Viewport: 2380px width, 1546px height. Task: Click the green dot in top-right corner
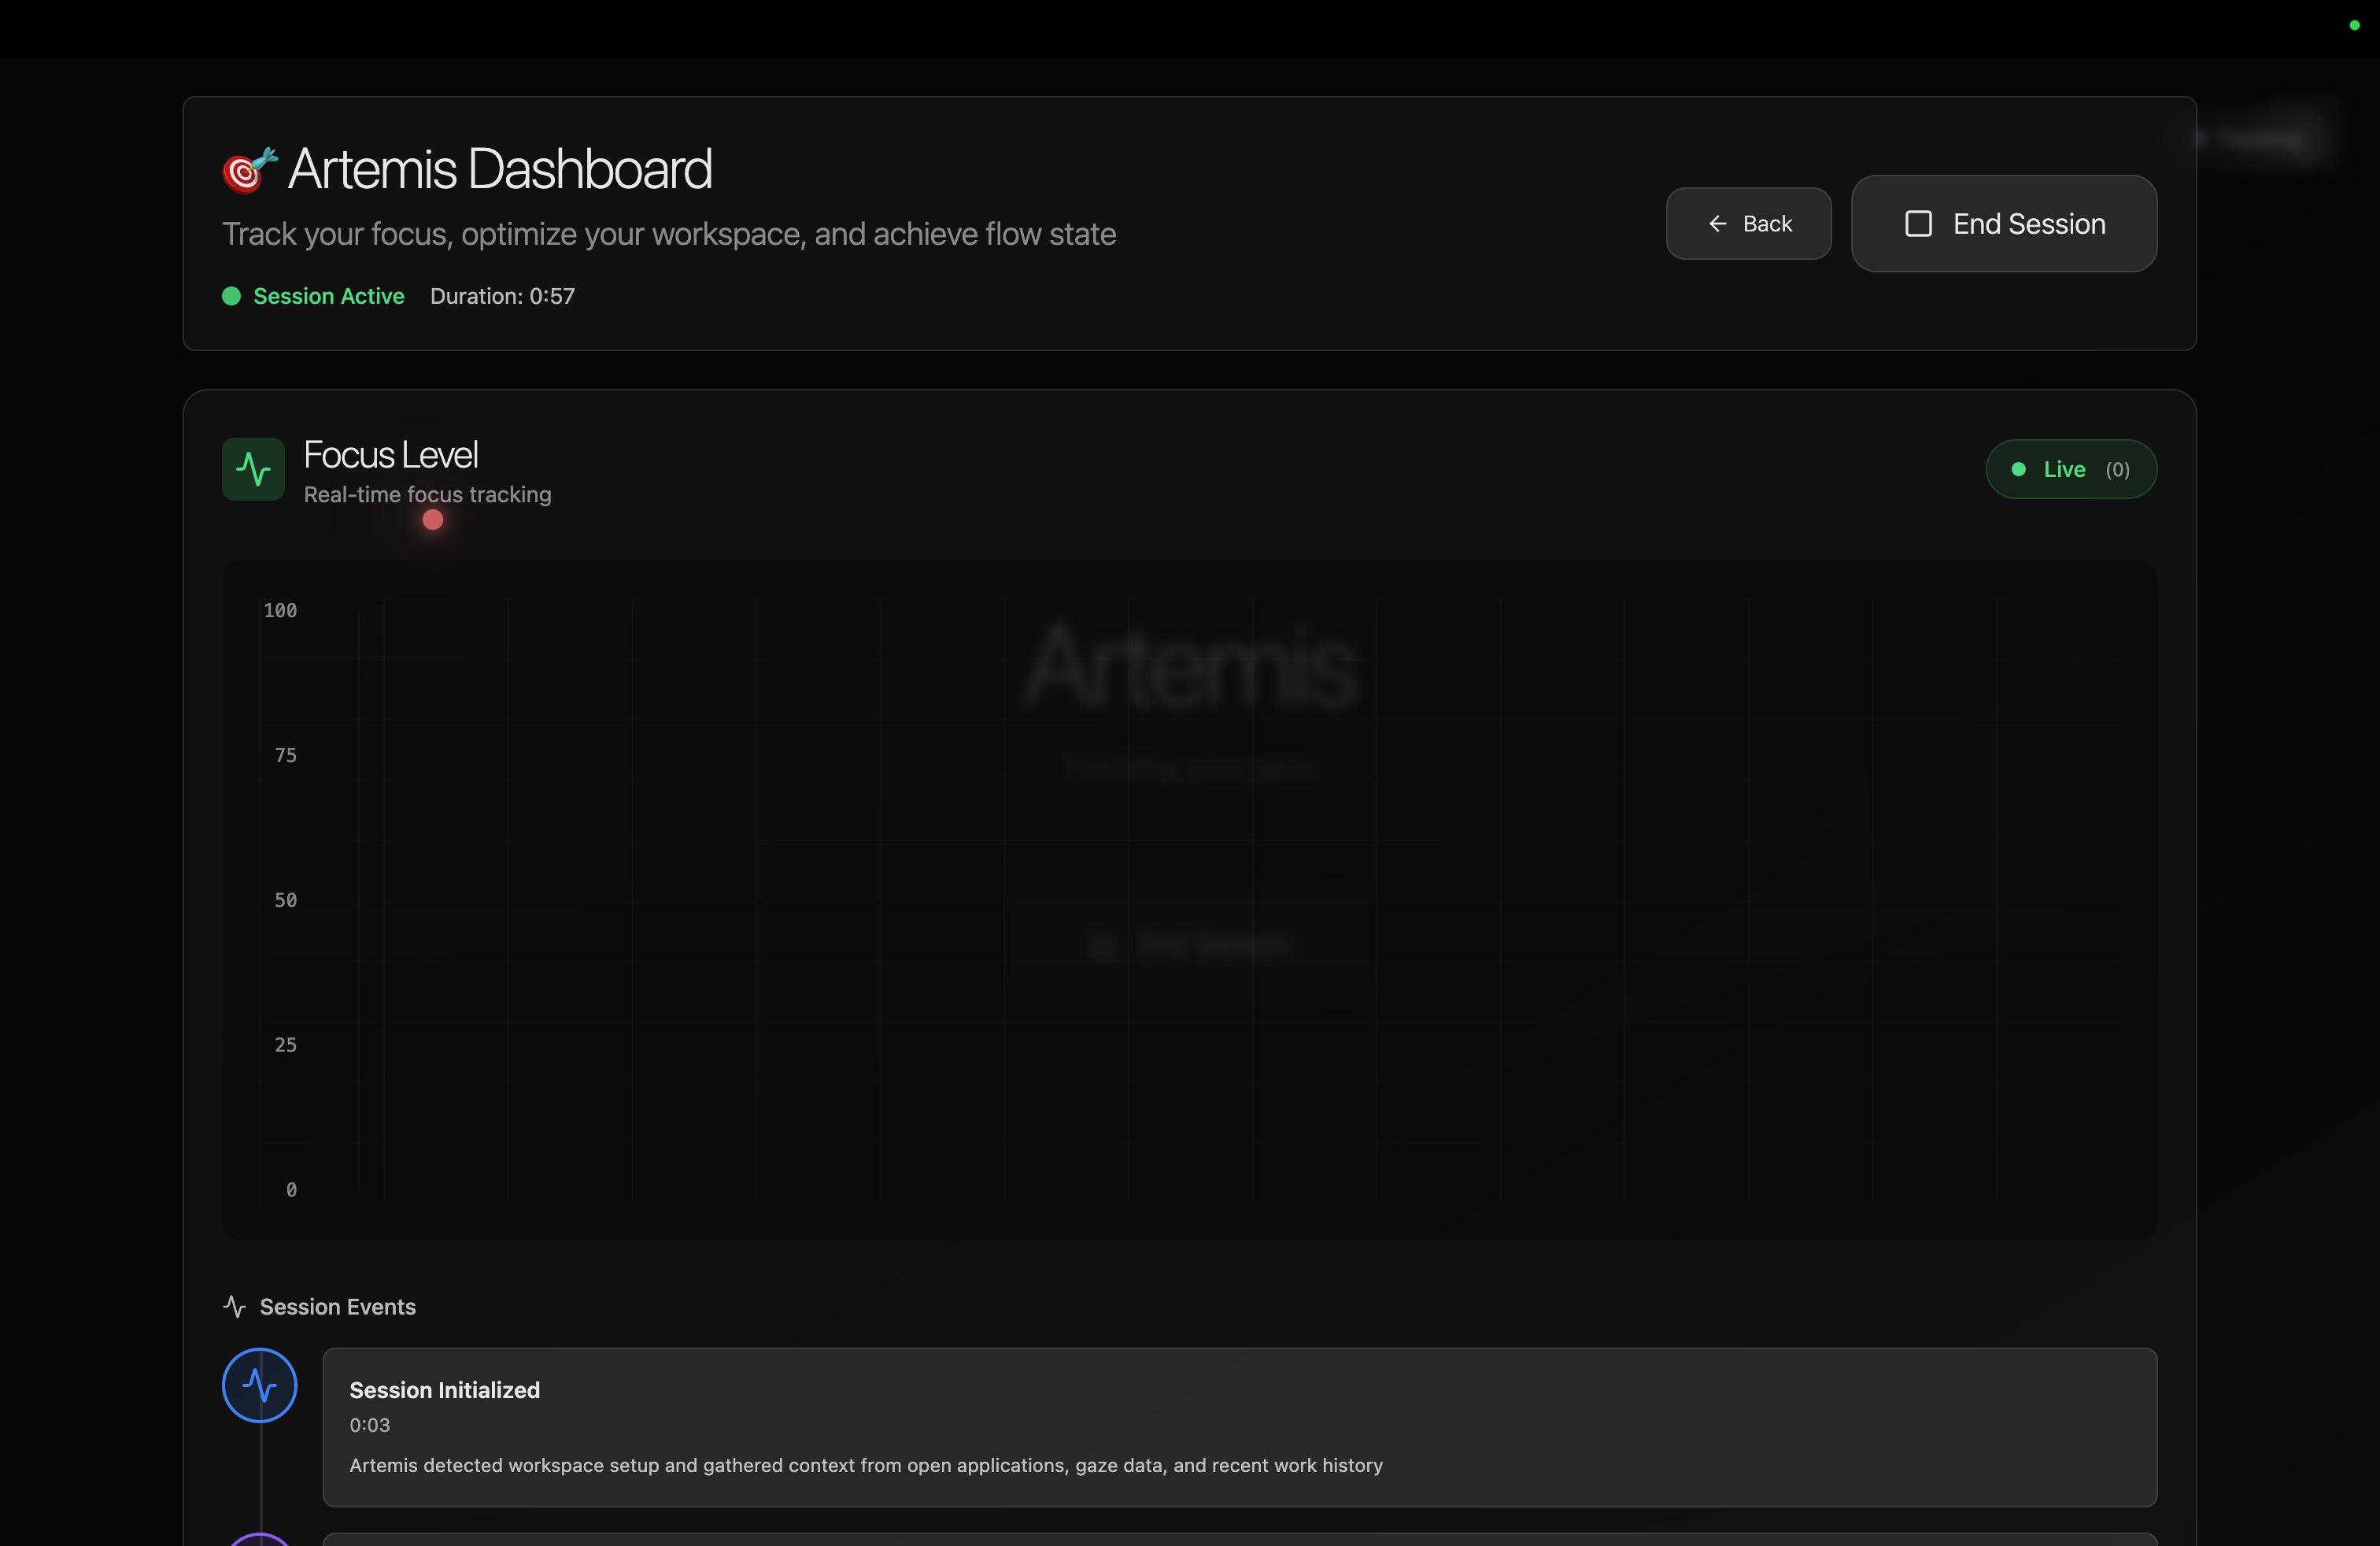[x=2353, y=26]
